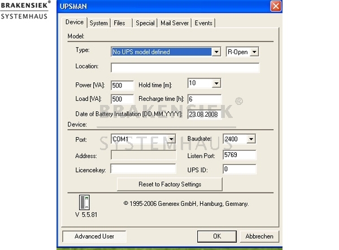Click the Brakensiek Systemhaus logo
This screenshot has height=250, width=339.
[25, 10]
